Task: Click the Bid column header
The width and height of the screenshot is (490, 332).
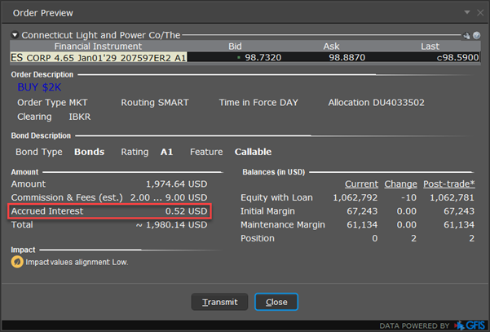Action: pos(235,46)
